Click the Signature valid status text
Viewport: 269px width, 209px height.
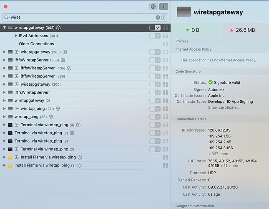point(227,82)
